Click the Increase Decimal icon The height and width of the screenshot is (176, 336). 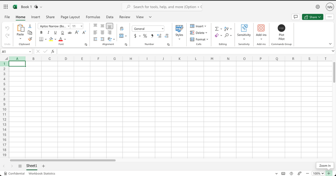click(159, 36)
